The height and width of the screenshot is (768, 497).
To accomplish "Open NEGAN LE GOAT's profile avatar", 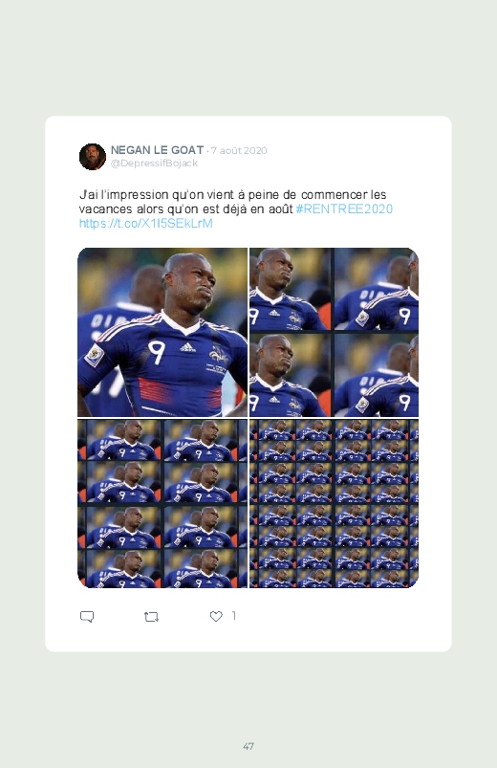I will point(93,157).
